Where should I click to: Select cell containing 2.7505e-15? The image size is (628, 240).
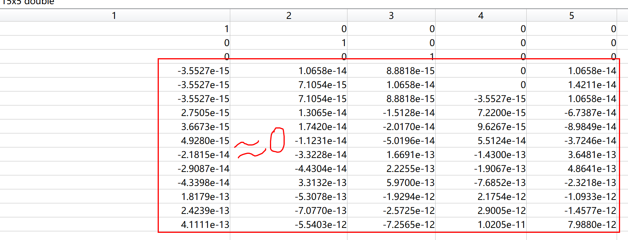click(x=115, y=113)
